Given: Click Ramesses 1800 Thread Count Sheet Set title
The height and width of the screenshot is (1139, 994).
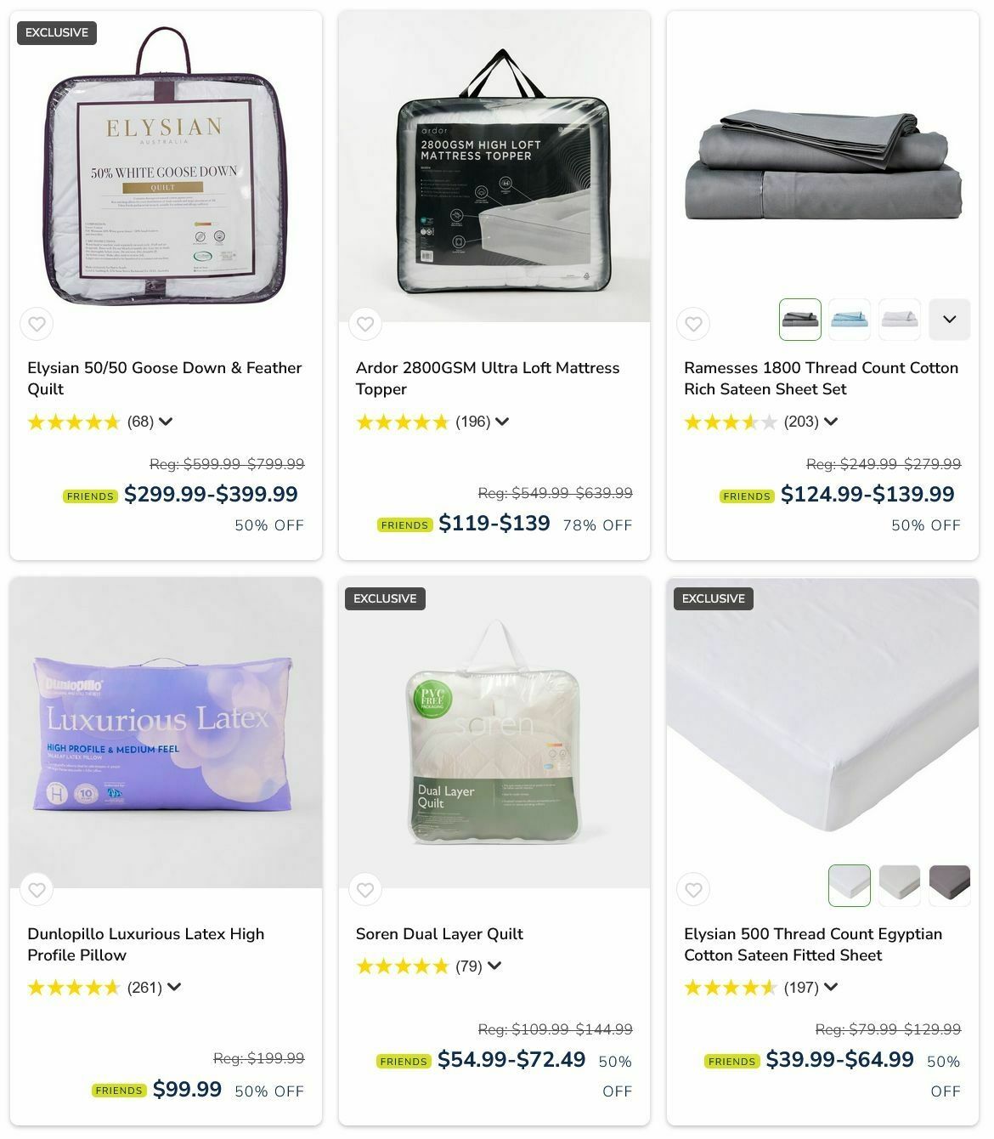Looking at the screenshot, I should pos(821,378).
